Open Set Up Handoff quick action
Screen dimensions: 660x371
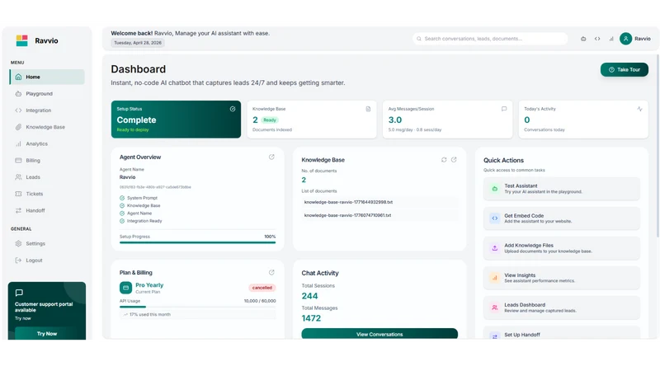coord(562,334)
